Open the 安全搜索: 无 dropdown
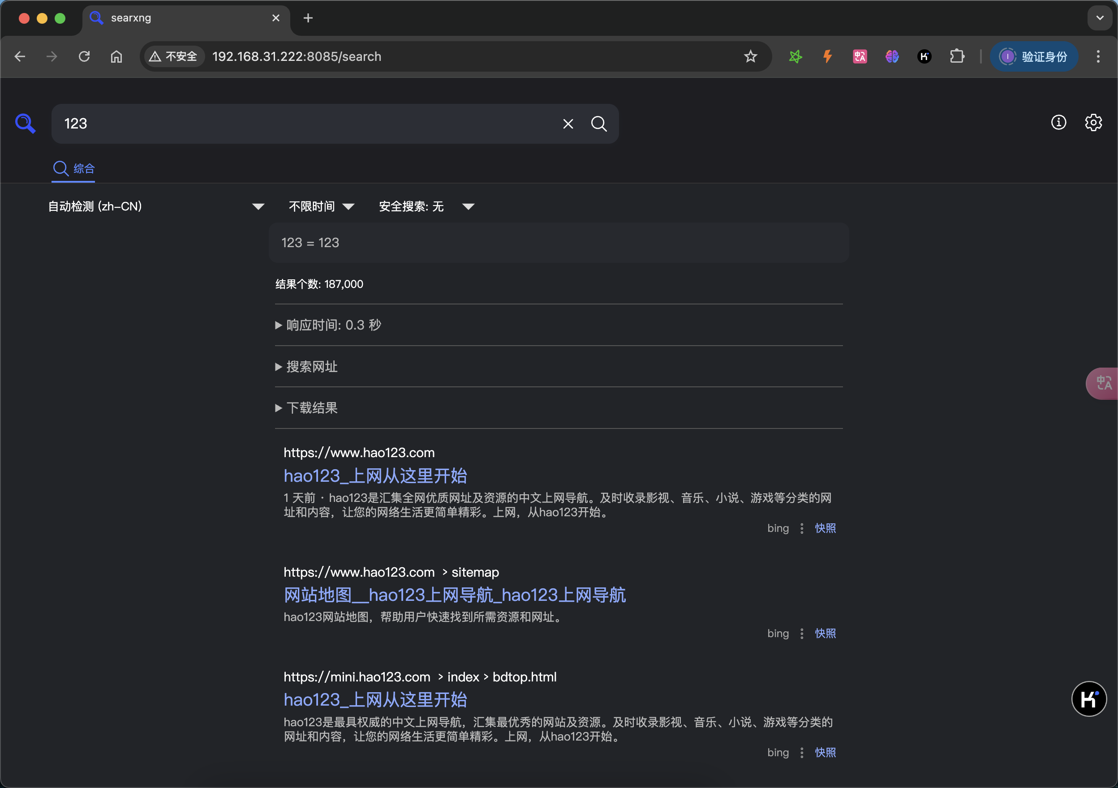 [426, 206]
